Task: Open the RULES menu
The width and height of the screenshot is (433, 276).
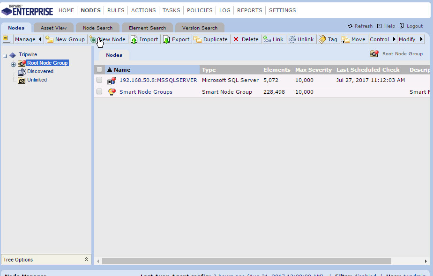Action: click(x=115, y=10)
